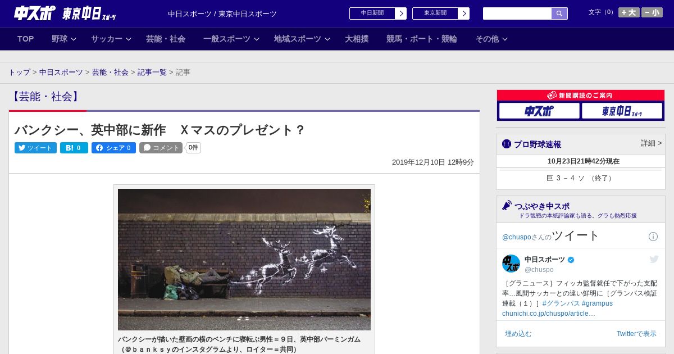Click 【芸能・社会】 section heading
674x354 pixels.
(x=45, y=97)
